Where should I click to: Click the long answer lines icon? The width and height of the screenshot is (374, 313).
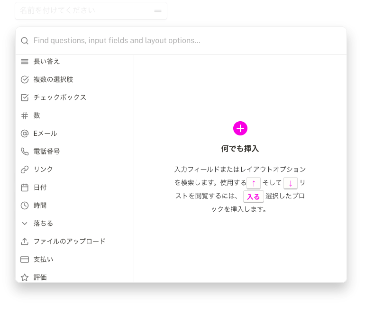coord(25,62)
